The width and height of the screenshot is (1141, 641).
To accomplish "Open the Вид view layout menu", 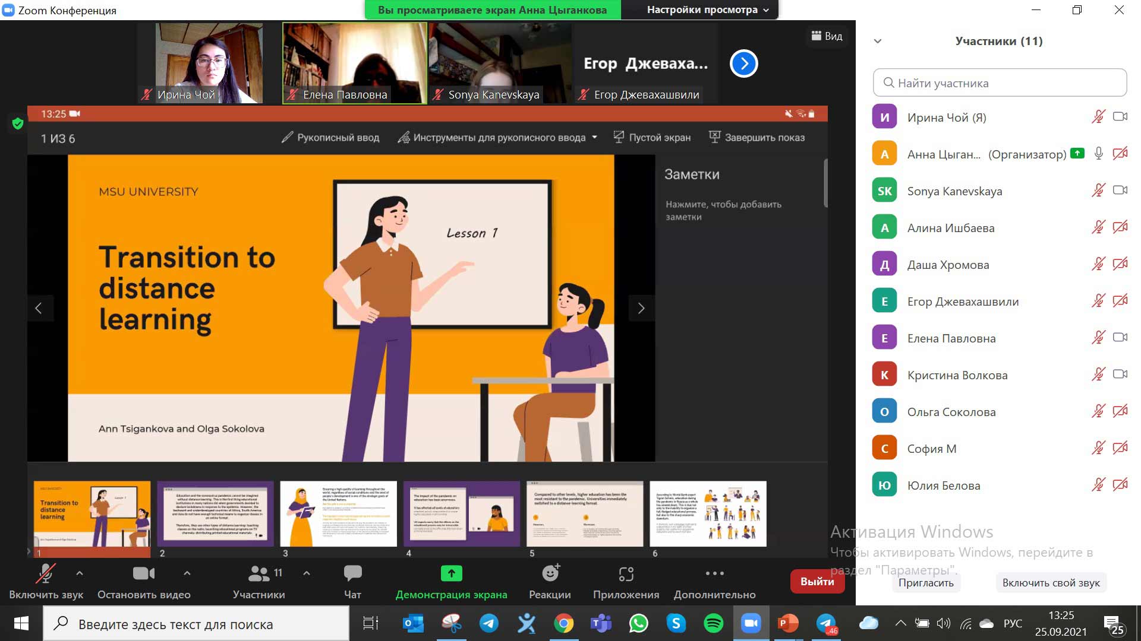I will point(827,36).
